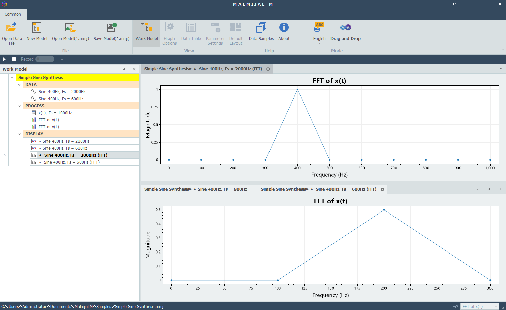The image size is (506, 310).
Task: Select display Sine 400Hz, Fs = 600Hz (FFT)
Action: (85, 162)
